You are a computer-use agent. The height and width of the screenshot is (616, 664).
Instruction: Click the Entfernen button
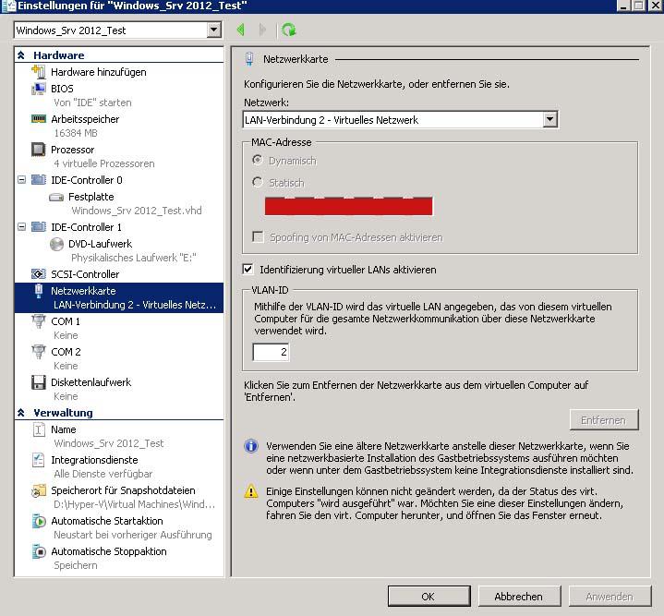coord(604,420)
